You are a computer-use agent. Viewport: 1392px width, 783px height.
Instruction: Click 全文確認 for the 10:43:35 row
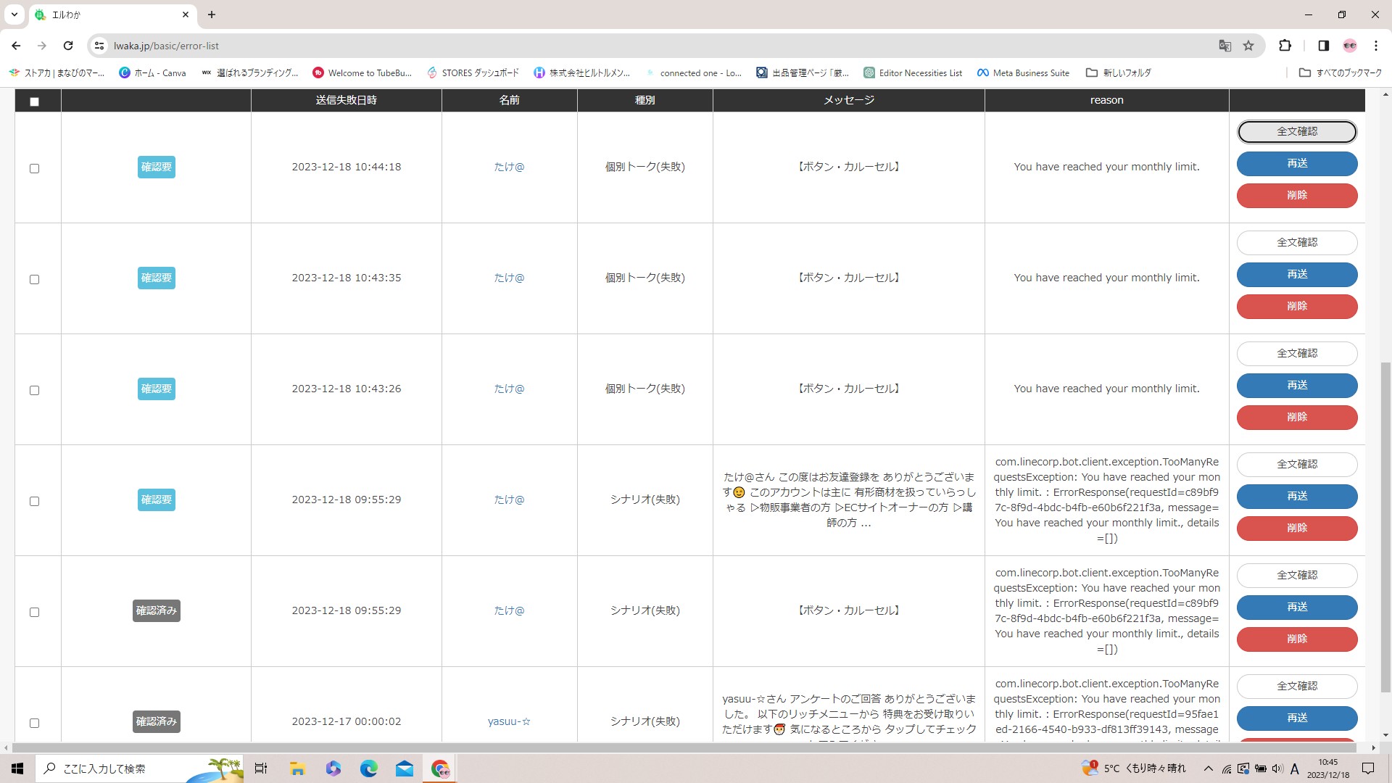tap(1296, 243)
